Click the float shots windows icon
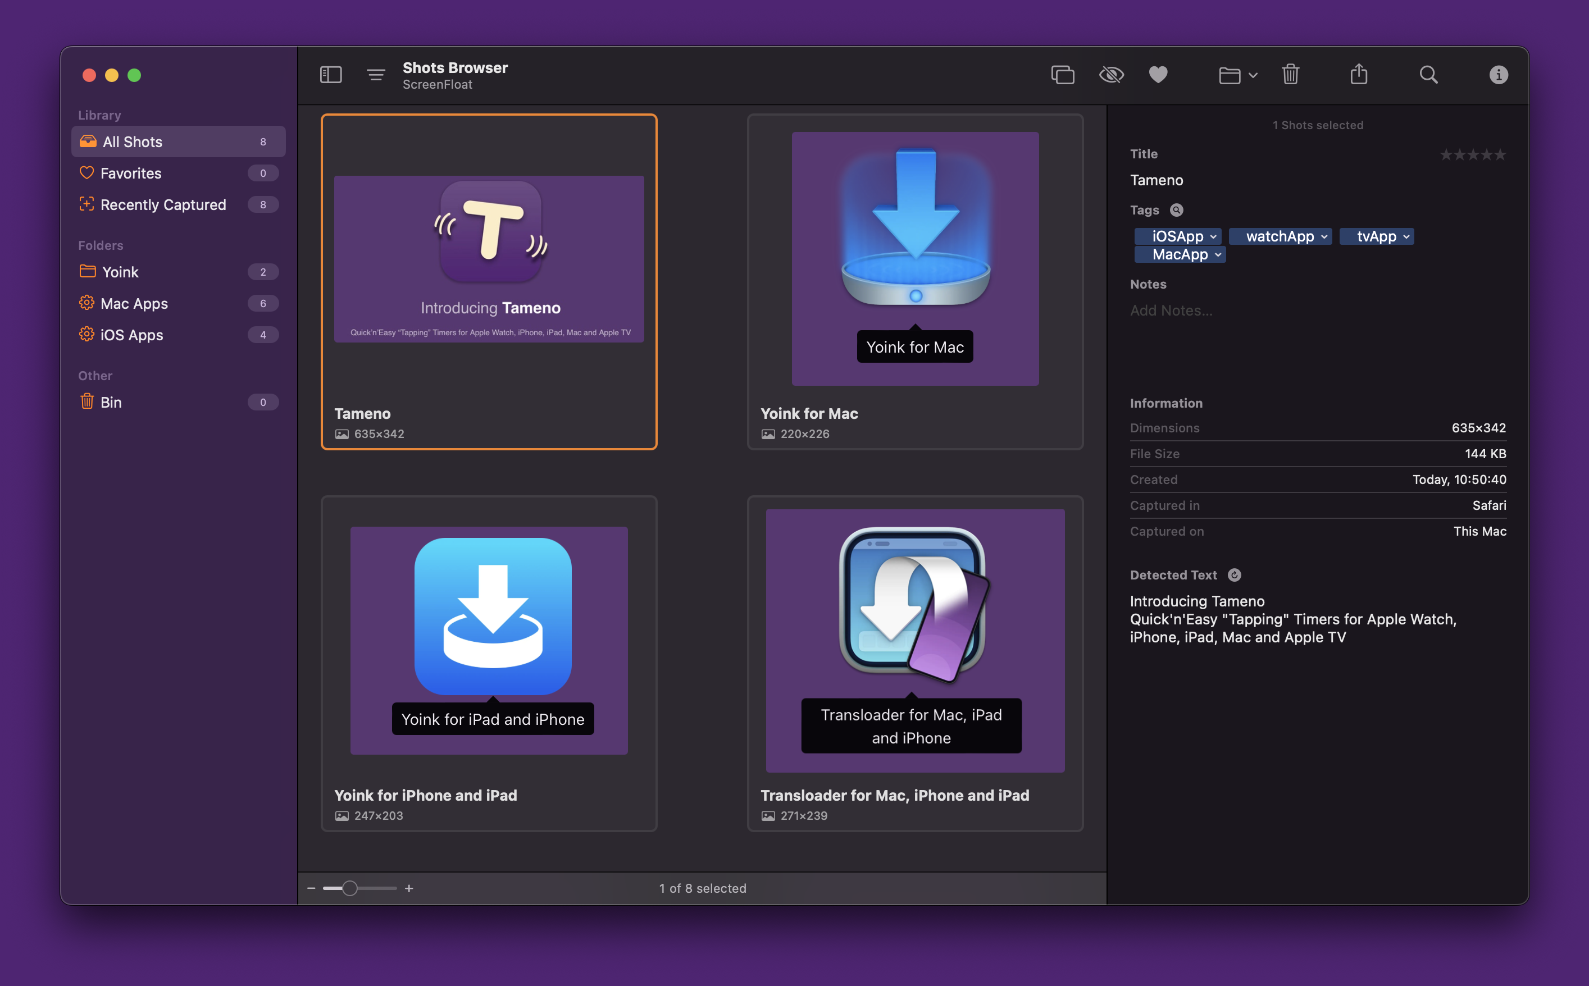Screen dimensions: 1589x986 point(1063,75)
